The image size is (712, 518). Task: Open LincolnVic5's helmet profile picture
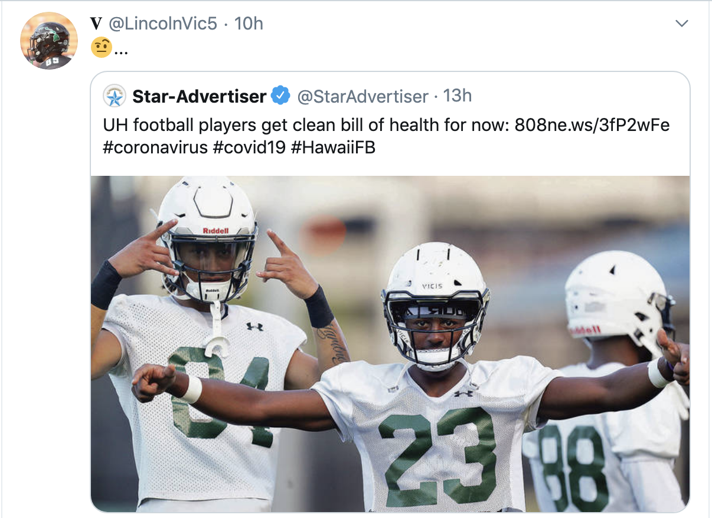tap(49, 41)
